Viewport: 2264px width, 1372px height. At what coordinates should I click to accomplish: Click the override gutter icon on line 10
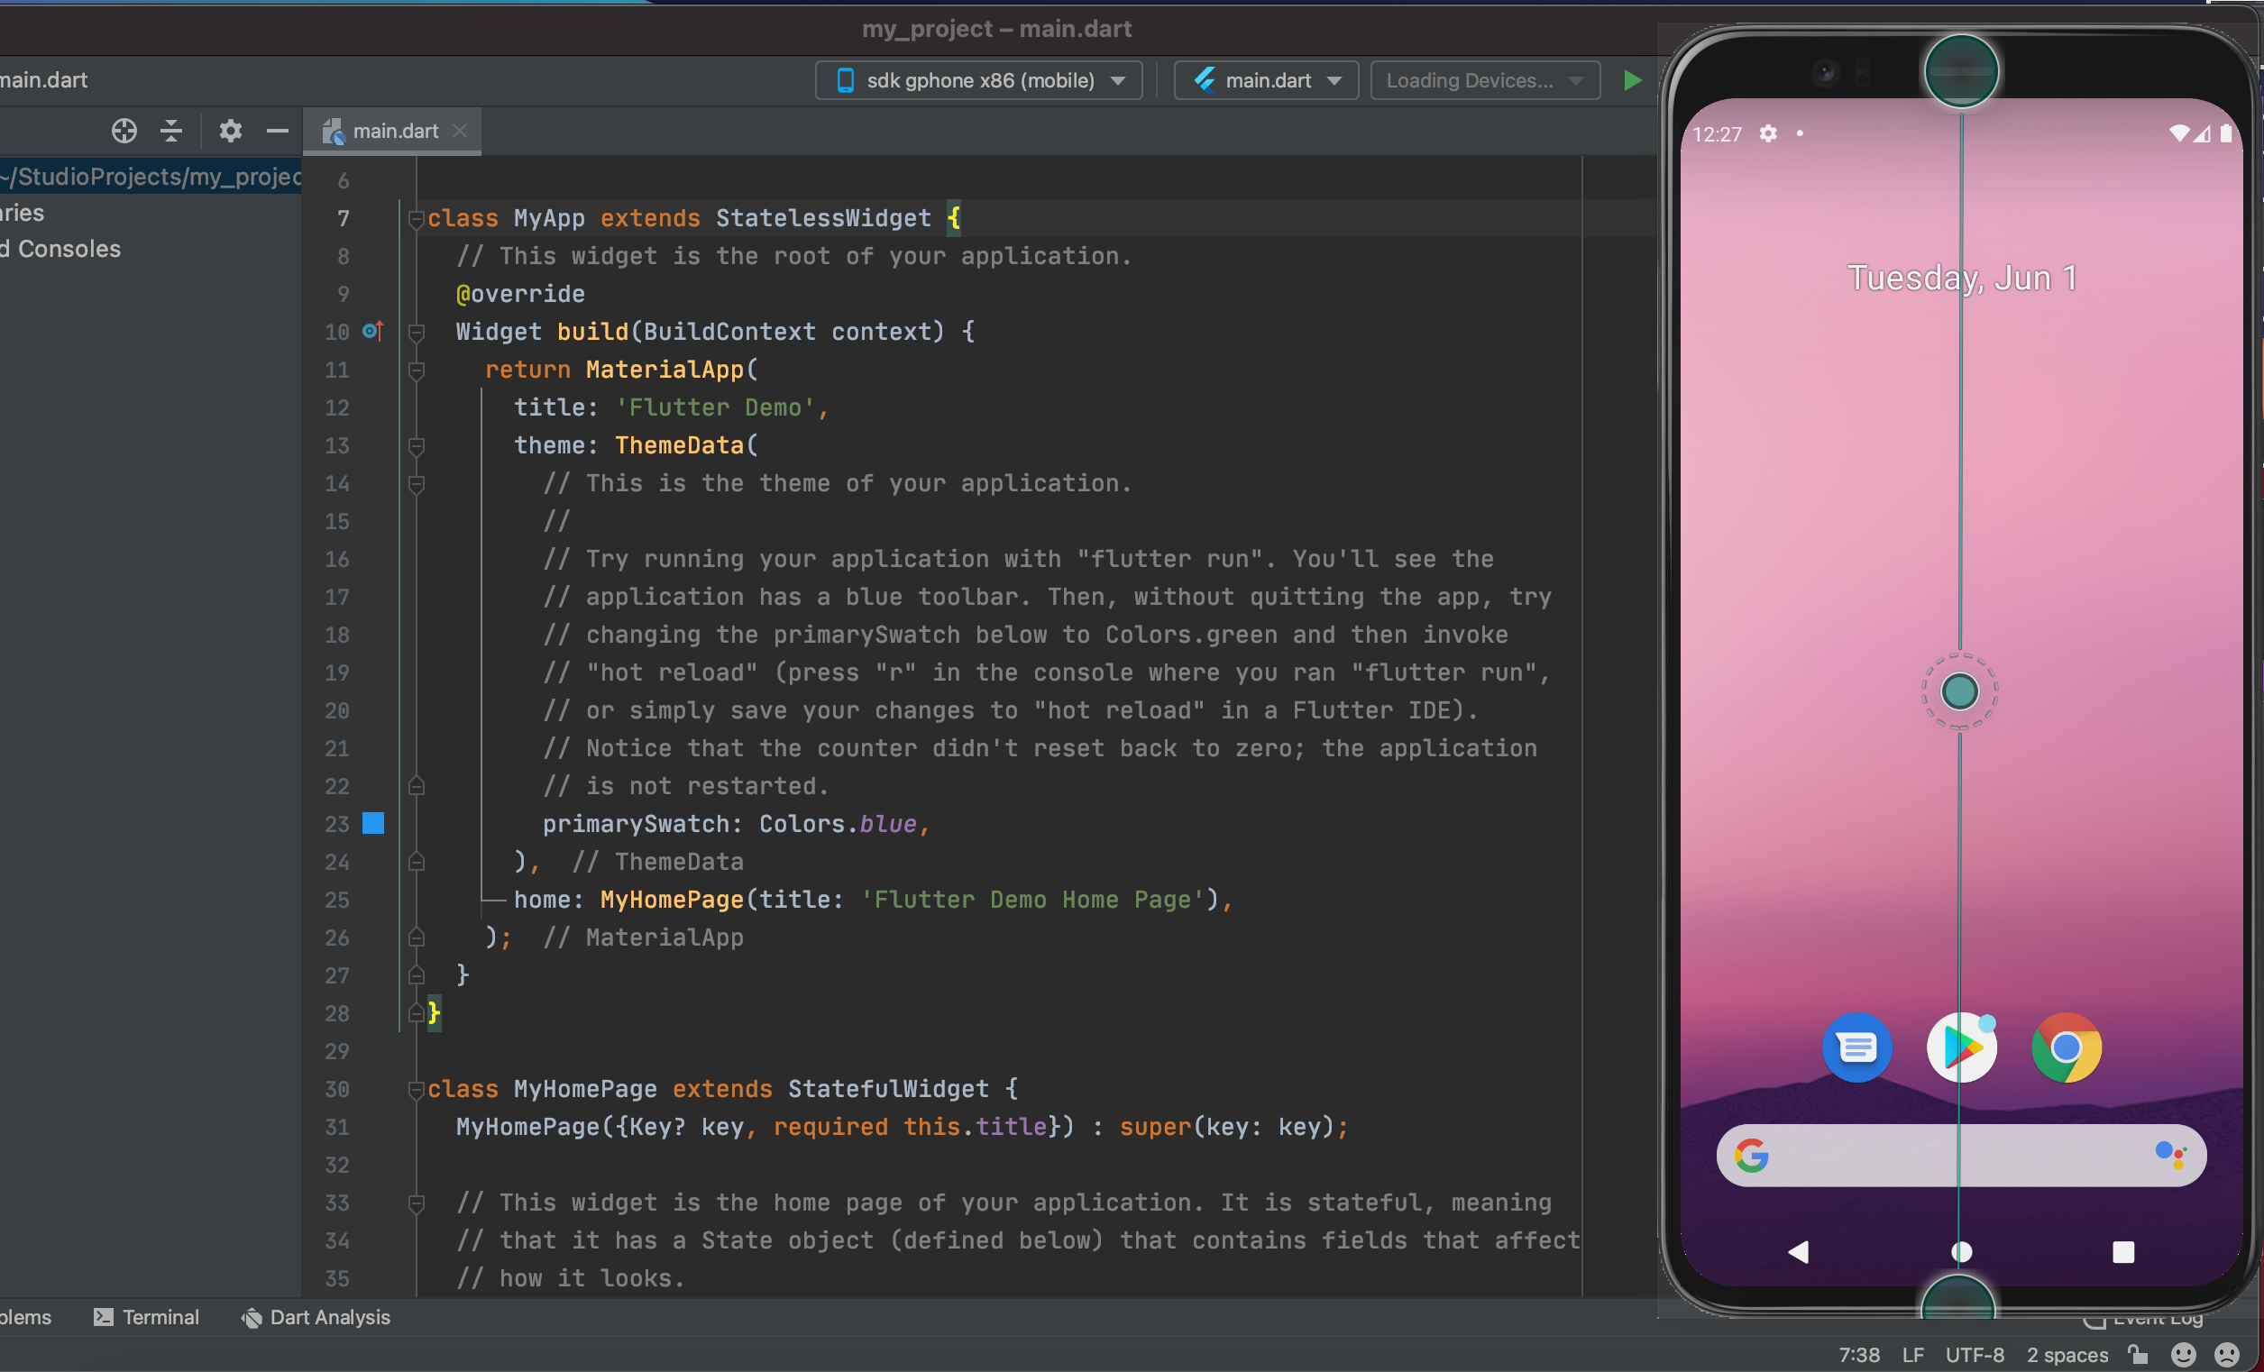point(372,331)
